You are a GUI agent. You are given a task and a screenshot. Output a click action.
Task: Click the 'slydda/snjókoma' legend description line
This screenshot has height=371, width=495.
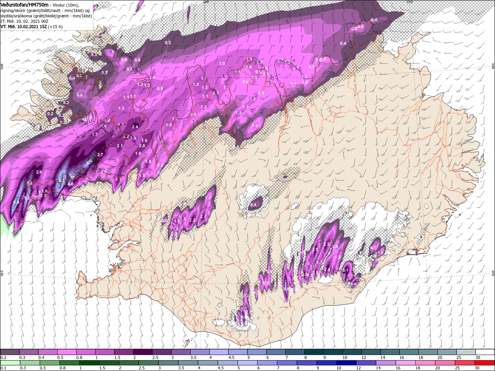coord(46,16)
